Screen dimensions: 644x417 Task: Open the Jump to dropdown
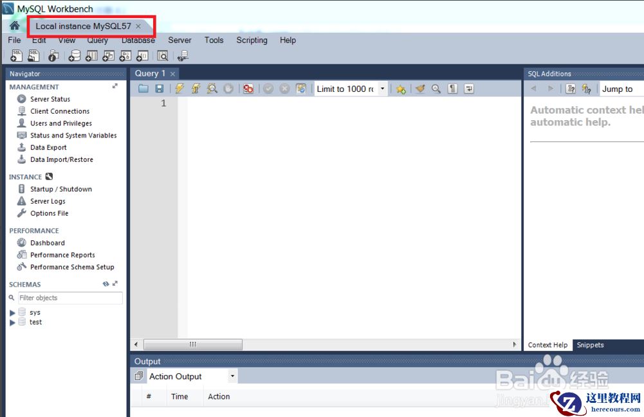point(622,89)
